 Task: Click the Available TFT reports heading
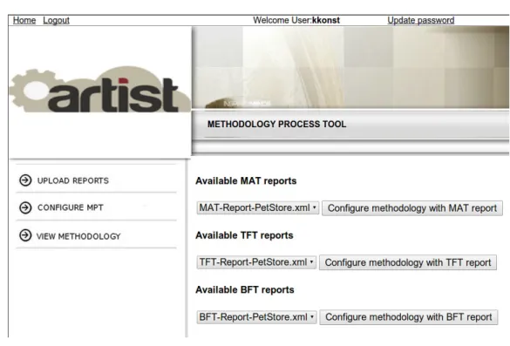(x=244, y=235)
